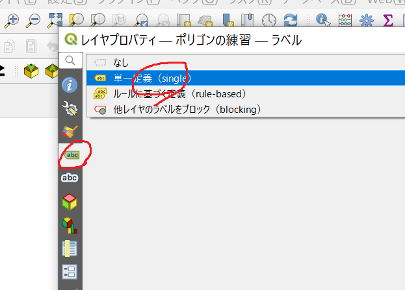Screen dimensions: 405x290
Task: Click the Show Bookmarks icon
Action: pyautogui.click(x=248, y=20)
